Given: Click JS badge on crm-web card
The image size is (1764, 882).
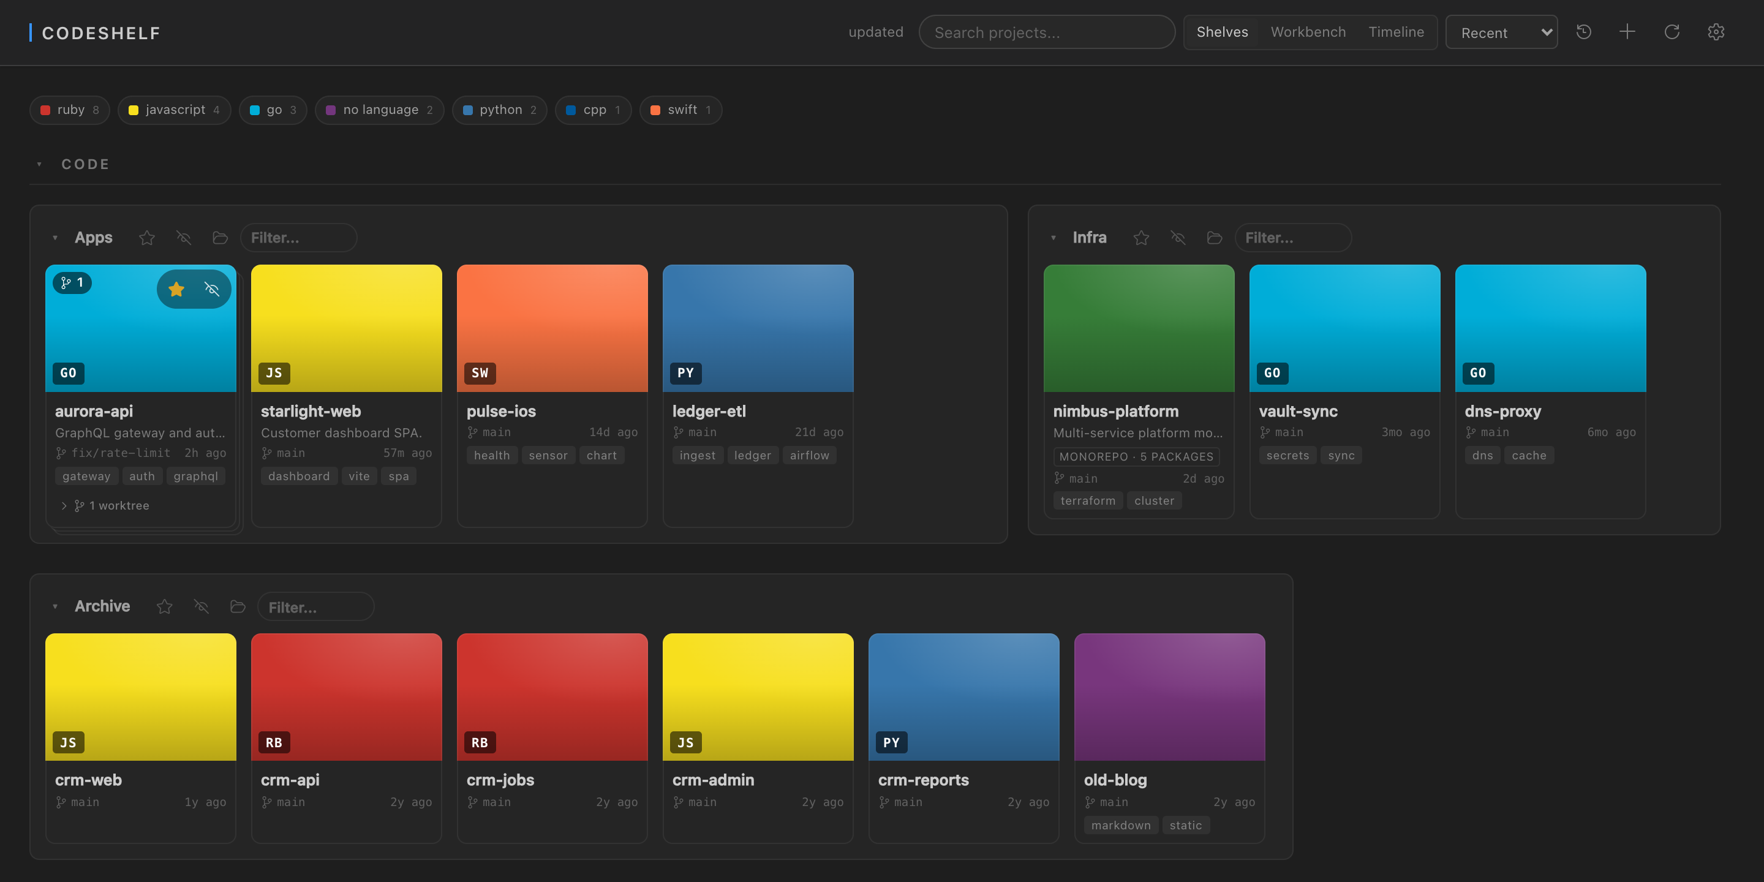Looking at the screenshot, I should click(69, 742).
